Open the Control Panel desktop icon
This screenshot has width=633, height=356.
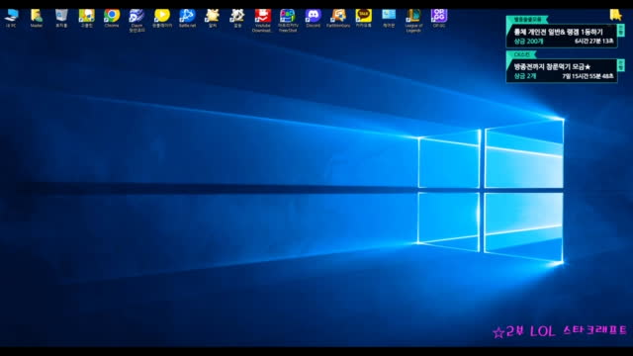coord(389,18)
